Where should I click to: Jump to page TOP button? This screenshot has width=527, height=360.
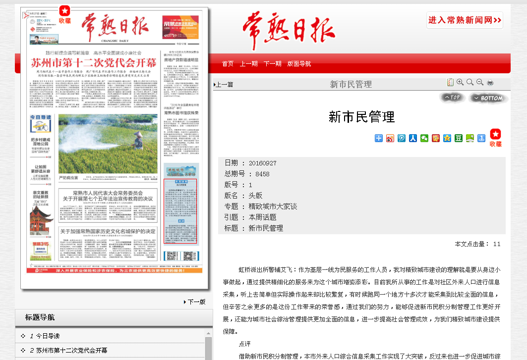[x=452, y=98]
